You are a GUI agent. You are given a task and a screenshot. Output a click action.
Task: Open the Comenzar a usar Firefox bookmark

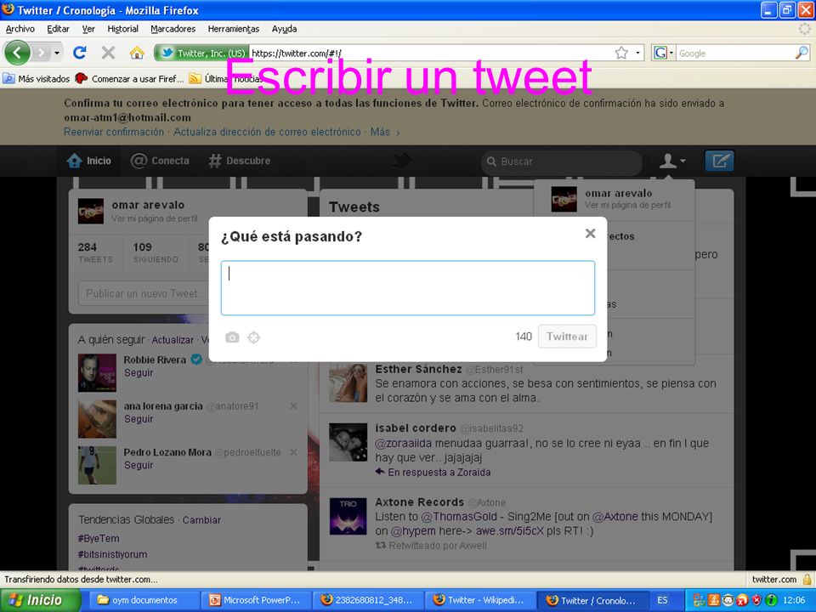click(129, 78)
